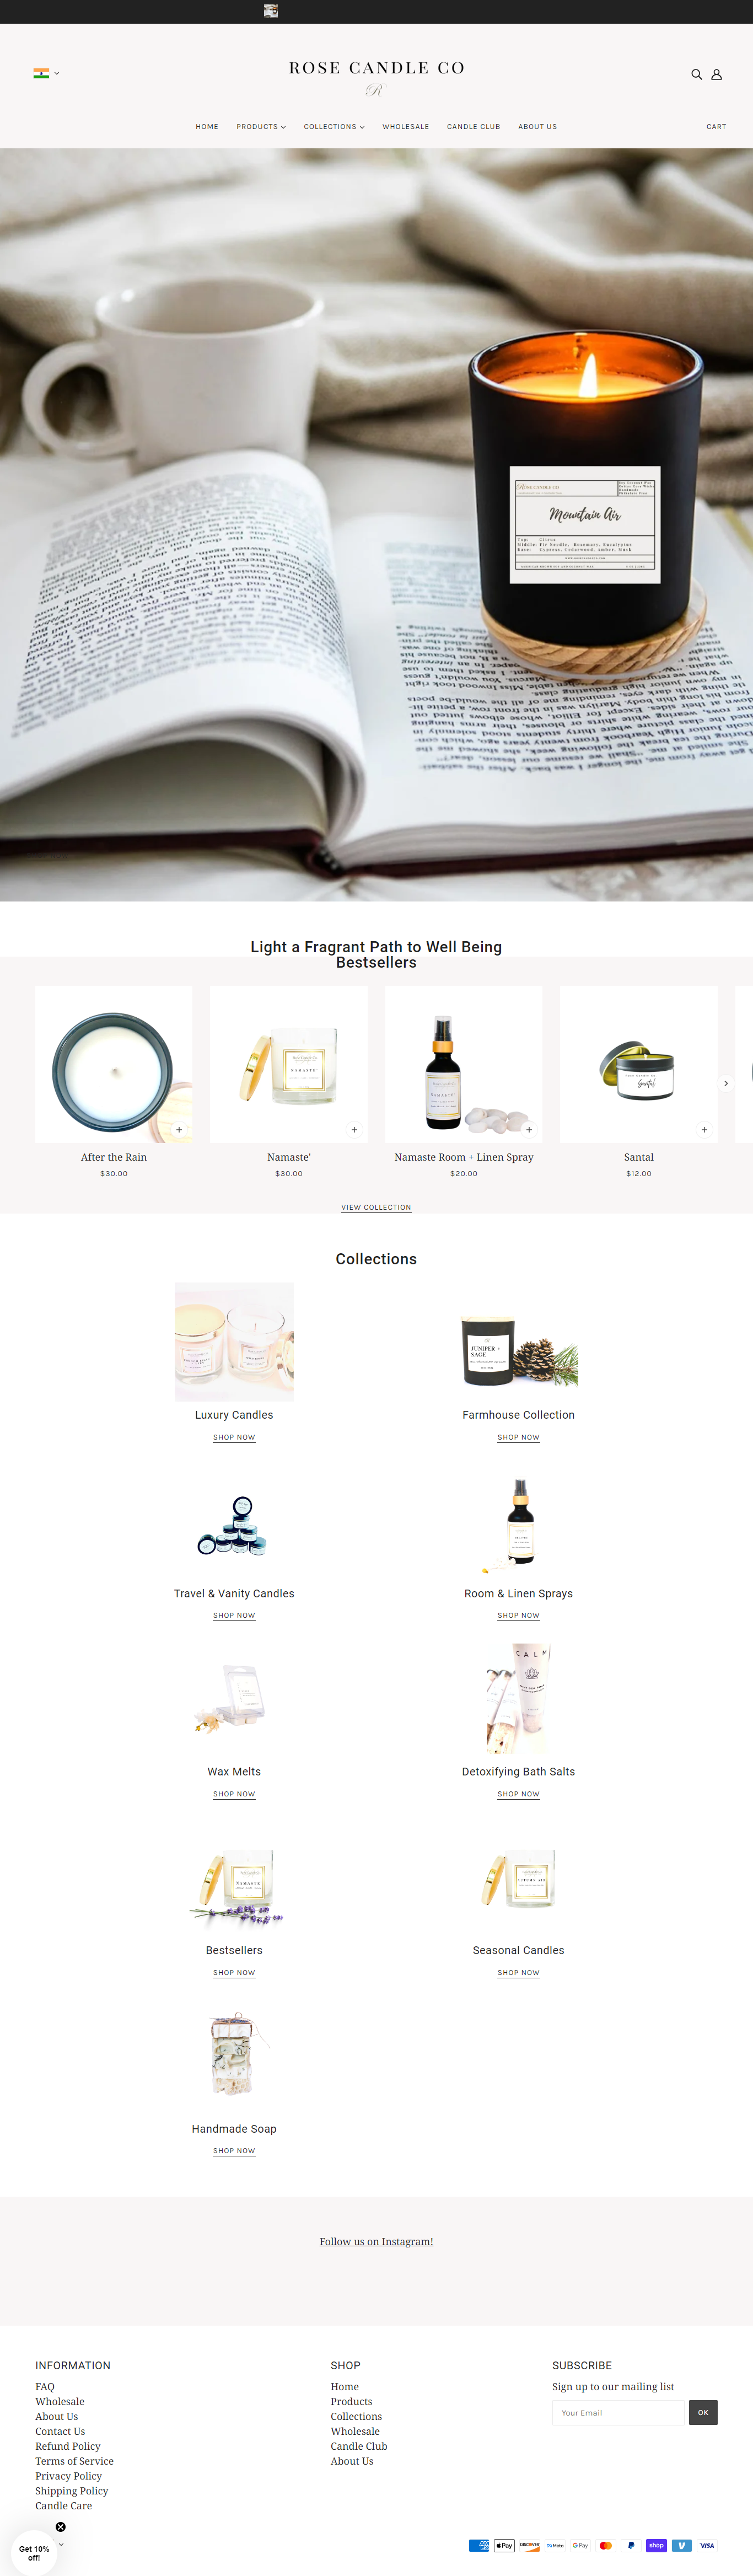Open Candle Club navigation item
Screen dimensions: 753x2576
[473, 127]
